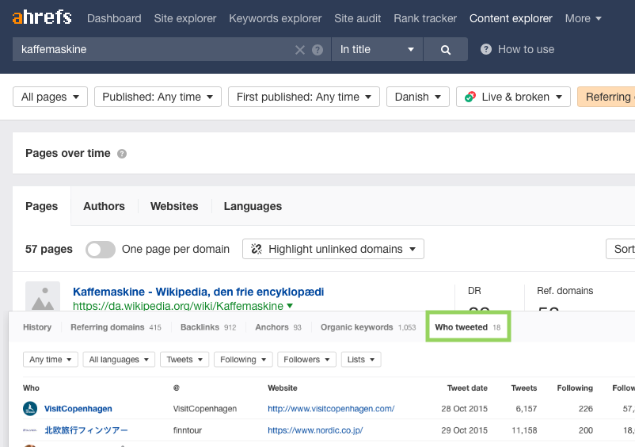Click 28 Oct 2015 tweet date
Viewport: 635px width, 447px height.
pyautogui.click(x=464, y=408)
